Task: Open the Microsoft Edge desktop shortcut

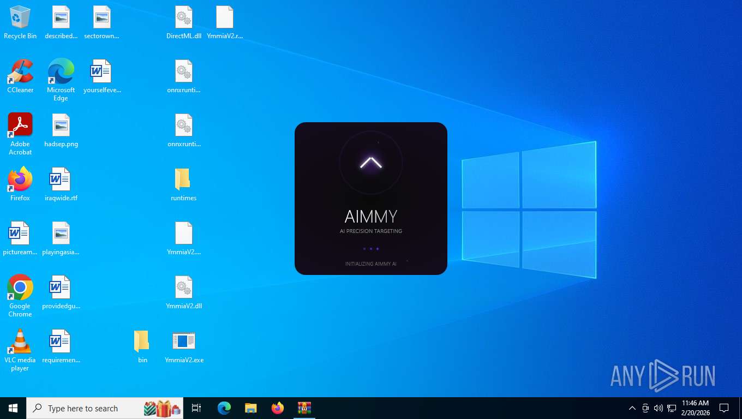Action: click(x=61, y=80)
